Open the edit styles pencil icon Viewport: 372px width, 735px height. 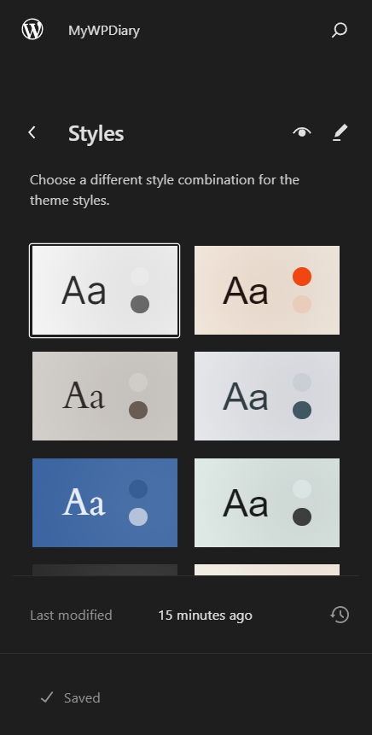(x=340, y=132)
